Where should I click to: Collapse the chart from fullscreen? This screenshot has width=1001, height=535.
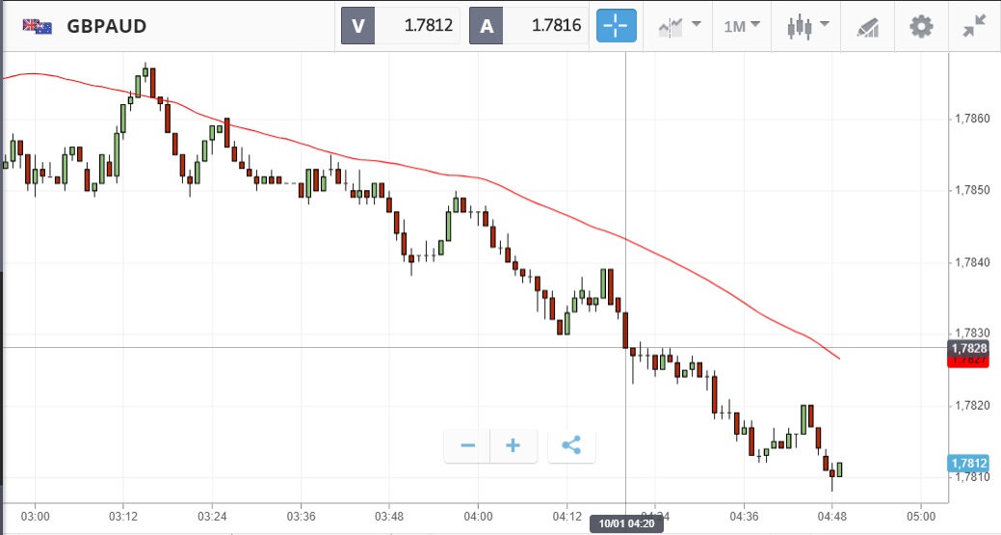click(x=975, y=26)
